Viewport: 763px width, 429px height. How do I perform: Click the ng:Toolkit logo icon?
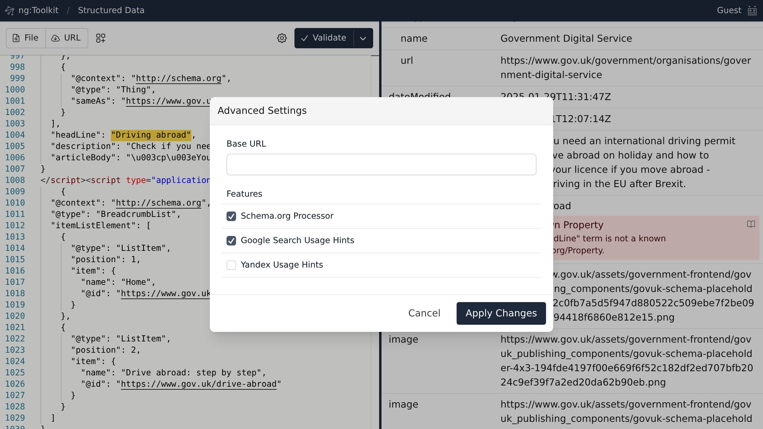10,11
